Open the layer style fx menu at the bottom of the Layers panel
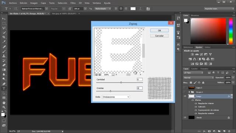236x133 pixels. 204,131
